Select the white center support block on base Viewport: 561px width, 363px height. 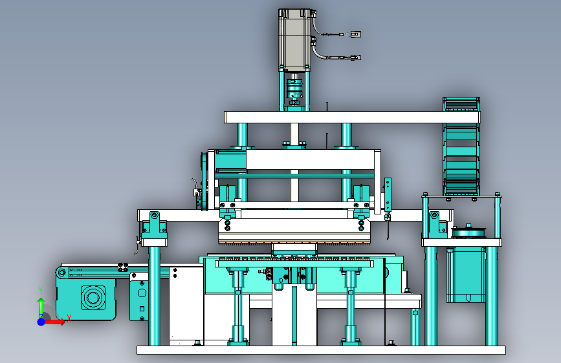coord(294,315)
